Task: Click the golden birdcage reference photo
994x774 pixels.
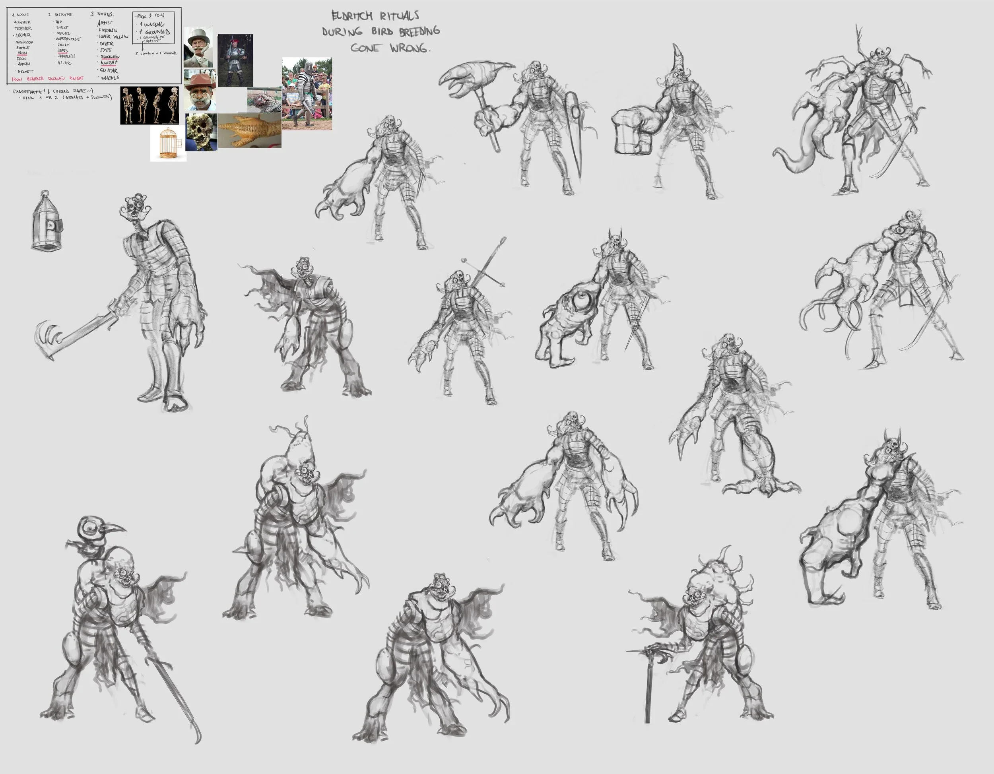Action: (169, 144)
